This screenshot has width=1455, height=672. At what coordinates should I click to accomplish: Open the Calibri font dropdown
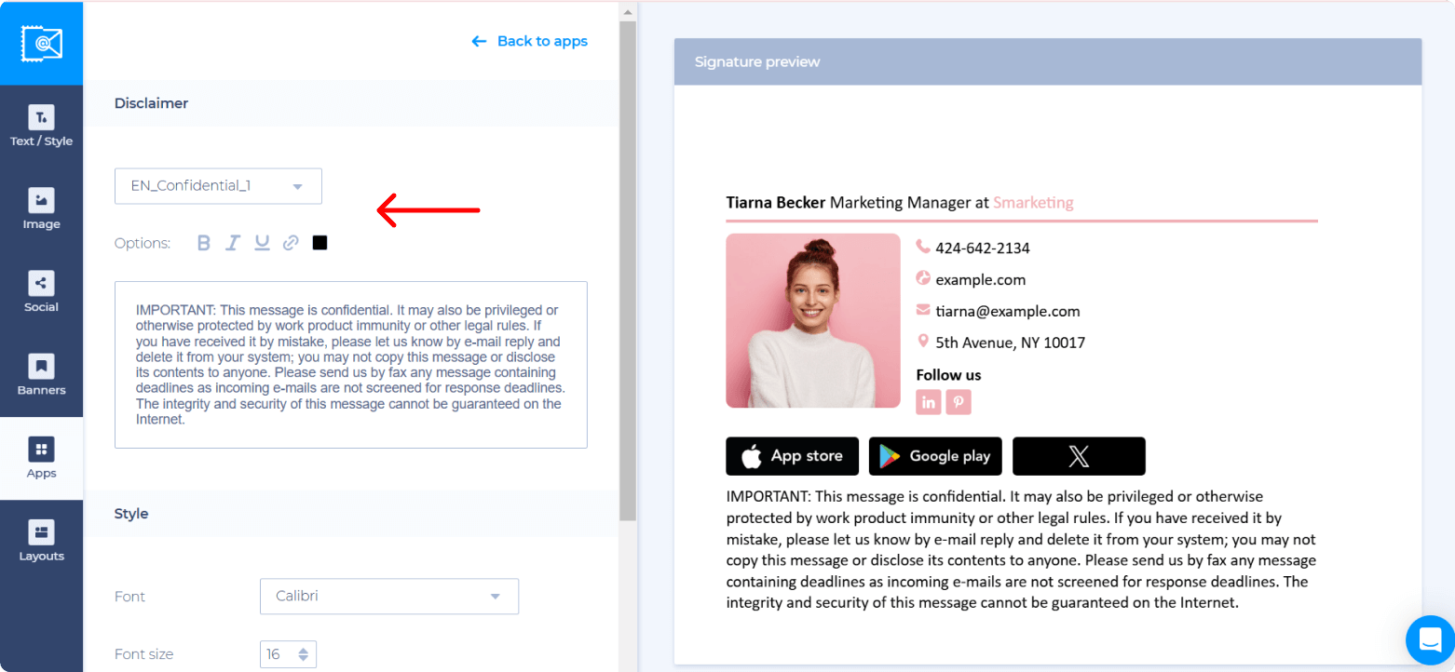[388, 597]
